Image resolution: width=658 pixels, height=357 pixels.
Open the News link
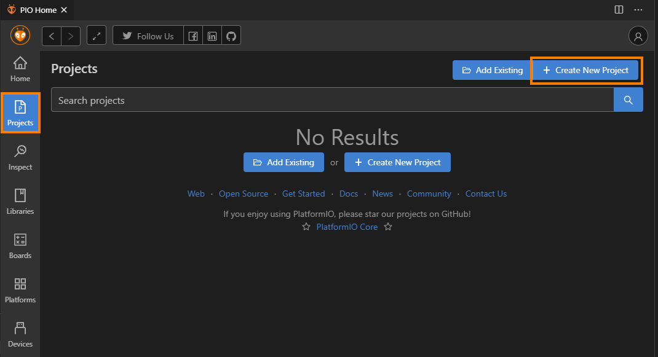(x=383, y=194)
